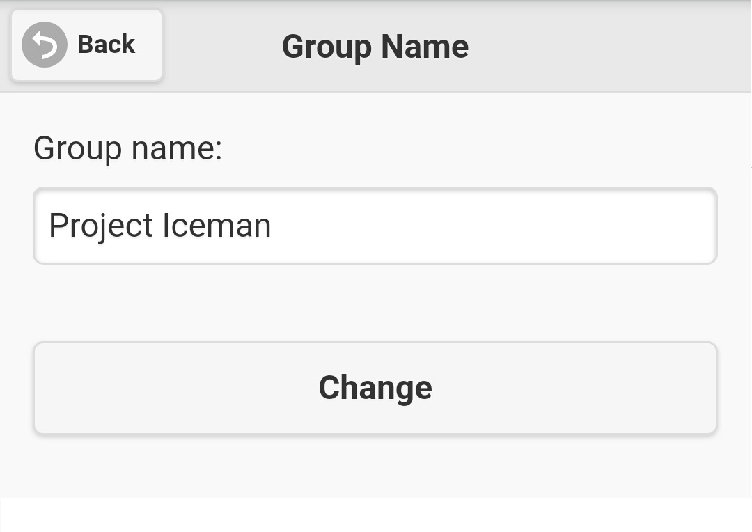This screenshot has width=752, height=532.
Task: Place cursor after the word "Iceman"
Action: coord(273,226)
